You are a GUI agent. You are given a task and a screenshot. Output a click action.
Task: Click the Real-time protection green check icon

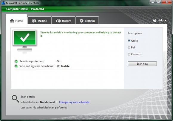coord(16,61)
